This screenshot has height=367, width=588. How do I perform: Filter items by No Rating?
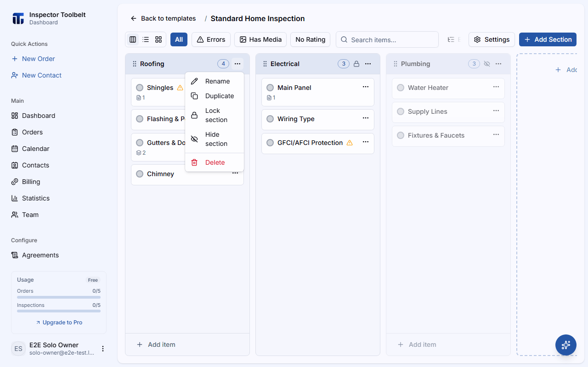[x=310, y=39]
